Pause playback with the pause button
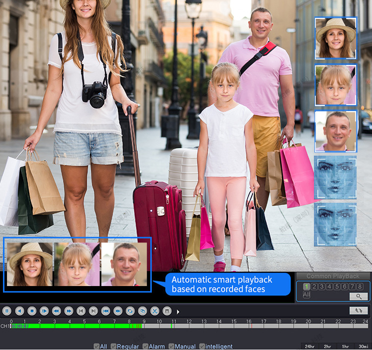The image size is (372, 350). pos(7,311)
